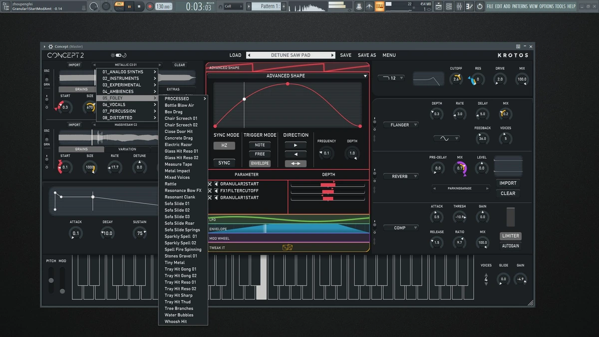
Task: Select forward direction arrow button
Action: click(296, 145)
